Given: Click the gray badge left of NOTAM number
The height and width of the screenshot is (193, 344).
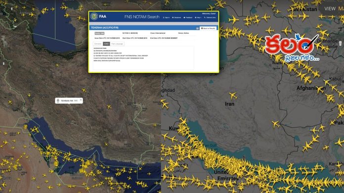Looking at the screenshot, I should click(99, 33).
